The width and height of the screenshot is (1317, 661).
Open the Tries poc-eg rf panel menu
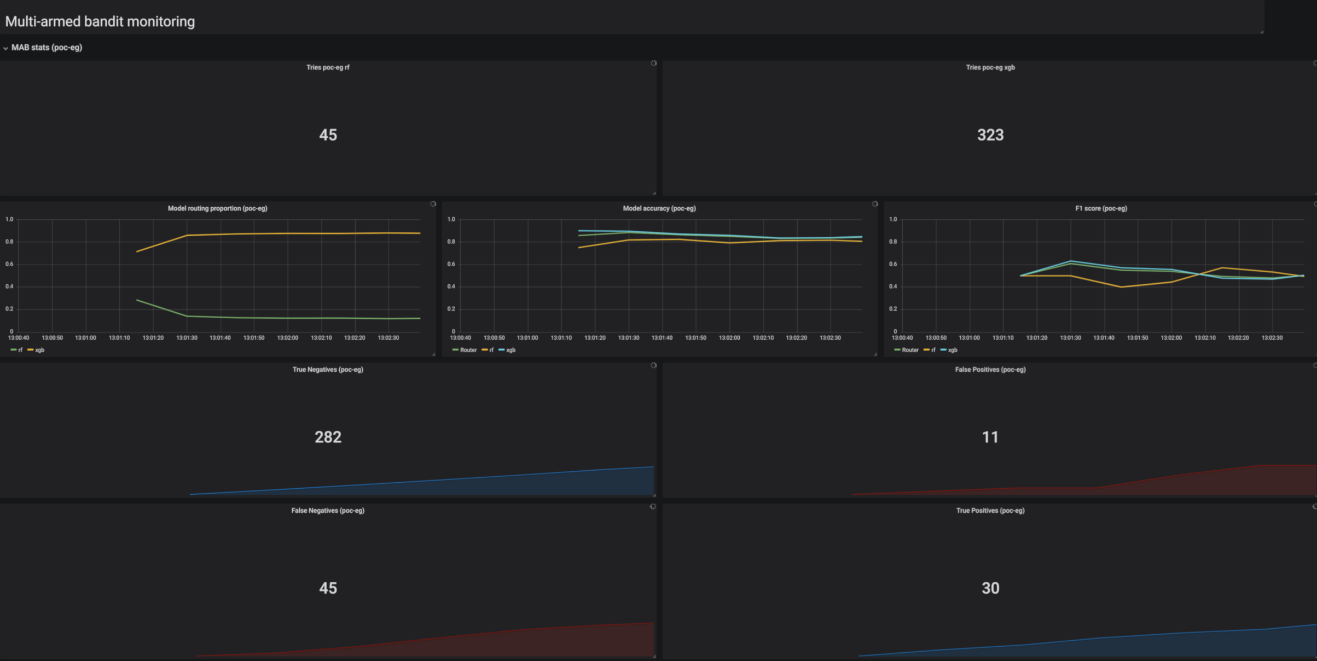pos(327,67)
